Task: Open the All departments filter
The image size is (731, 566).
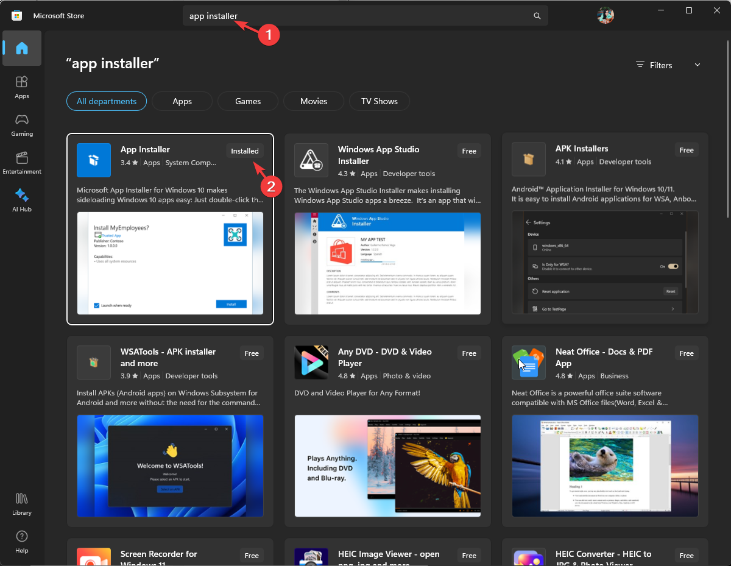Action: pyautogui.click(x=106, y=101)
